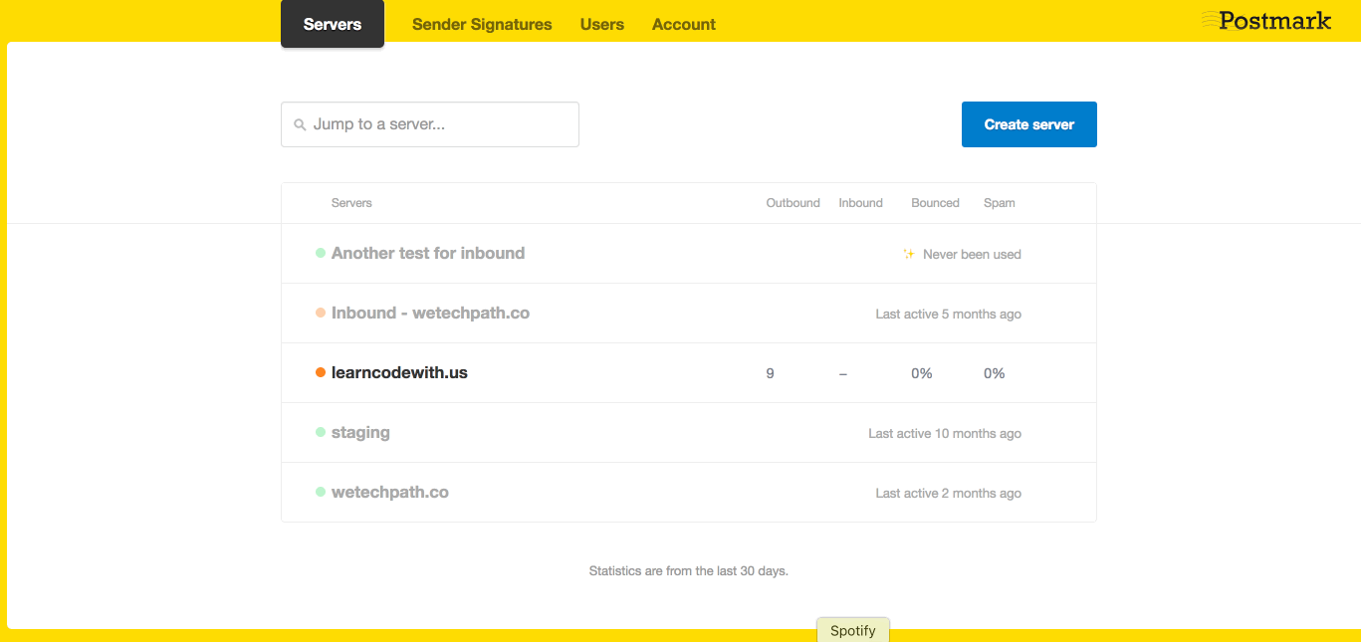Focus the Jump to a server field
Image resolution: width=1361 pixels, height=642 pixels.
pyautogui.click(x=438, y=124)
